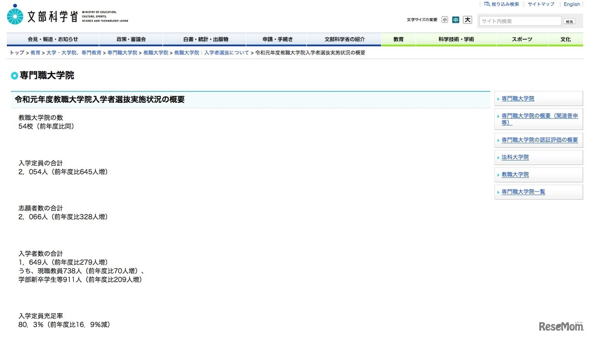Viewport: 590px width, 337px height.
Task: Open the 申請・手続き menu
Action: coord(276,40)
